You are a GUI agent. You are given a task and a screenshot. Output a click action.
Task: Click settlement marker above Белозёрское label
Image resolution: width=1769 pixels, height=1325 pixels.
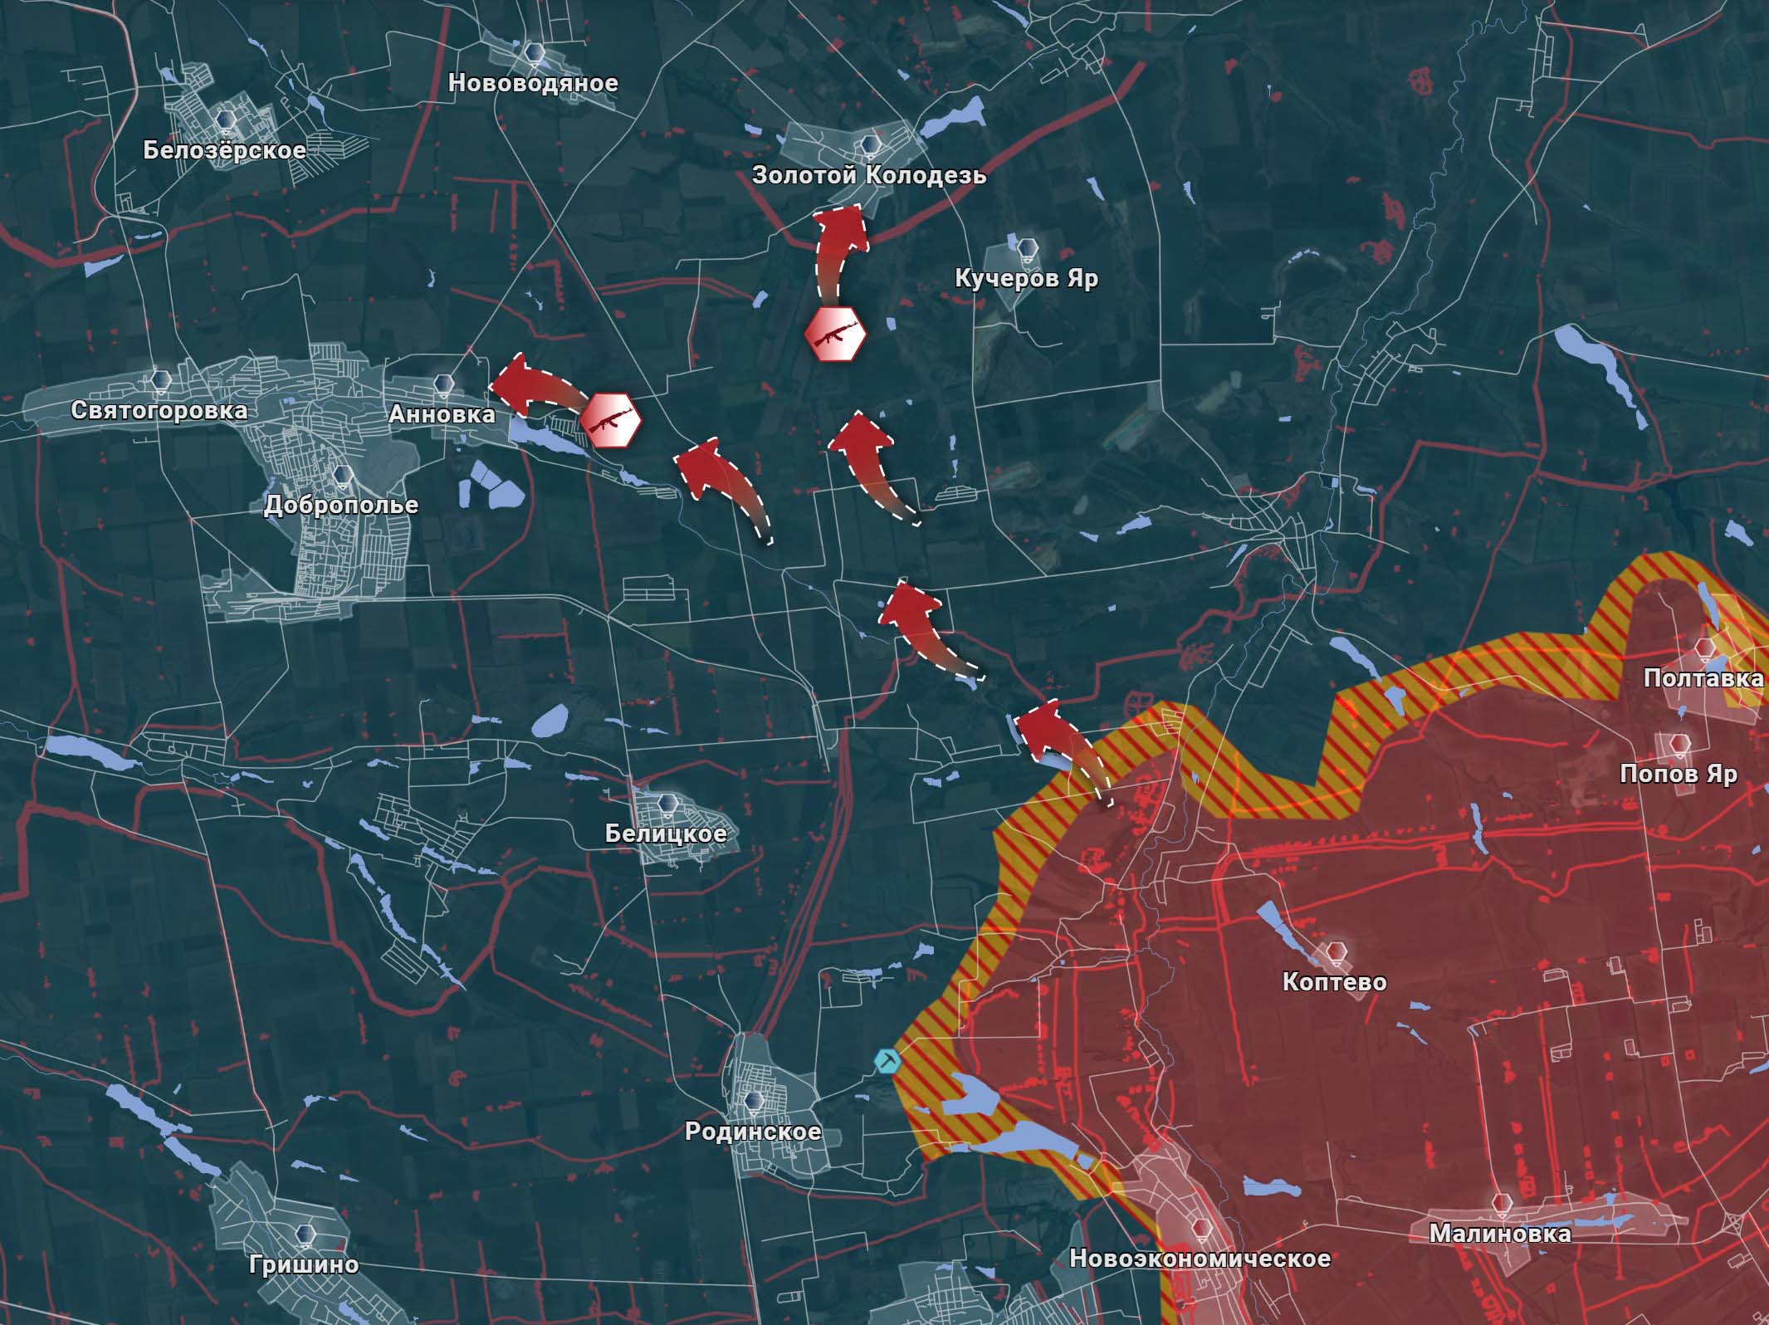[x=224, y=120]
